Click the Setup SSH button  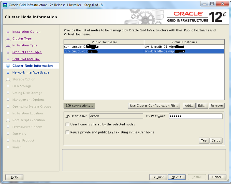point(216,141)
